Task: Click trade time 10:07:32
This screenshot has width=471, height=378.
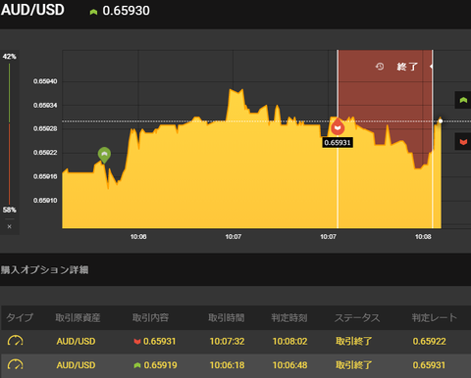Action: click(227, 342)
